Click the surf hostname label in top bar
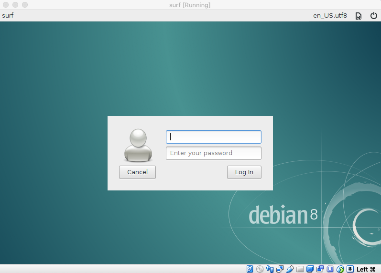This screenshot has height=273, width=381. 8,15
